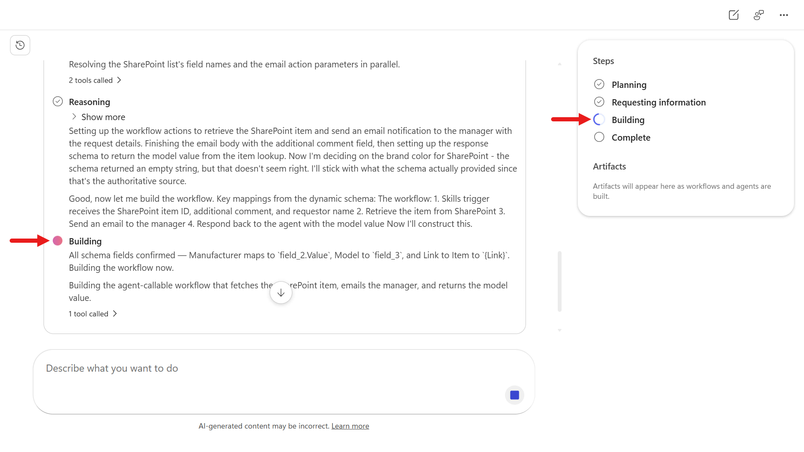Click the chat vertical scrollbar thumb

click(559, 281)
